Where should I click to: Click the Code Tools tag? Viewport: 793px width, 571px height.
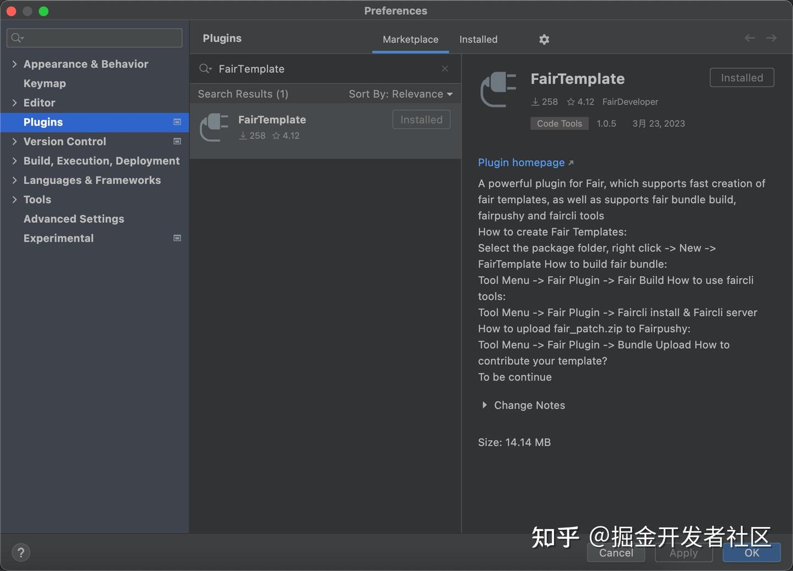point(559,123)
